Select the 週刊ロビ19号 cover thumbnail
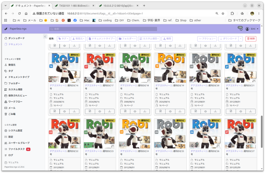265x173 pixels. click(170, 68)
